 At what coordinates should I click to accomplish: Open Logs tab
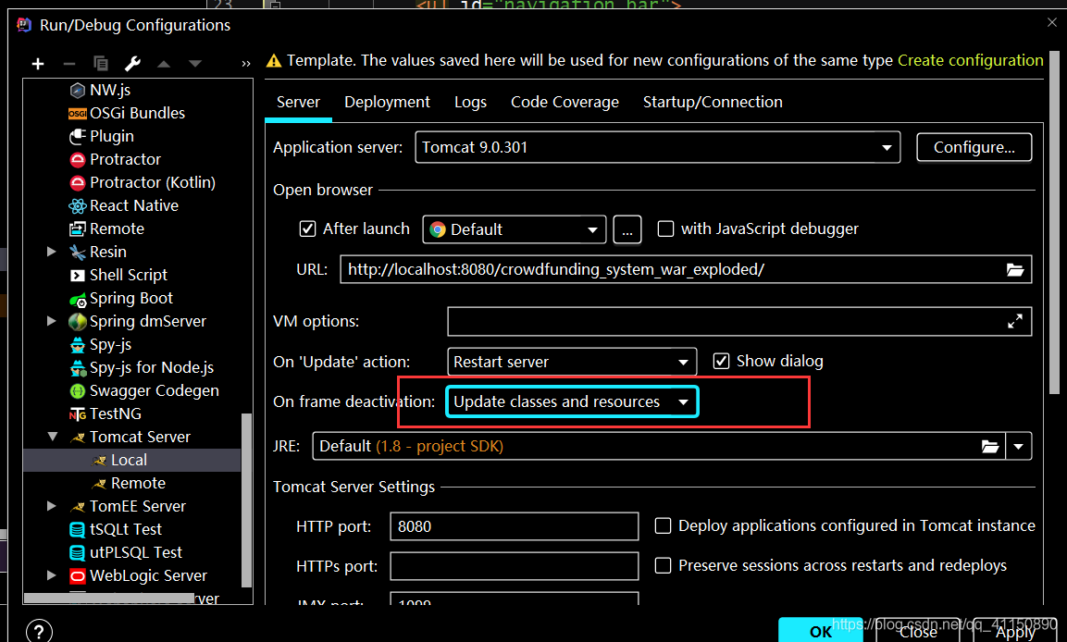470,102
